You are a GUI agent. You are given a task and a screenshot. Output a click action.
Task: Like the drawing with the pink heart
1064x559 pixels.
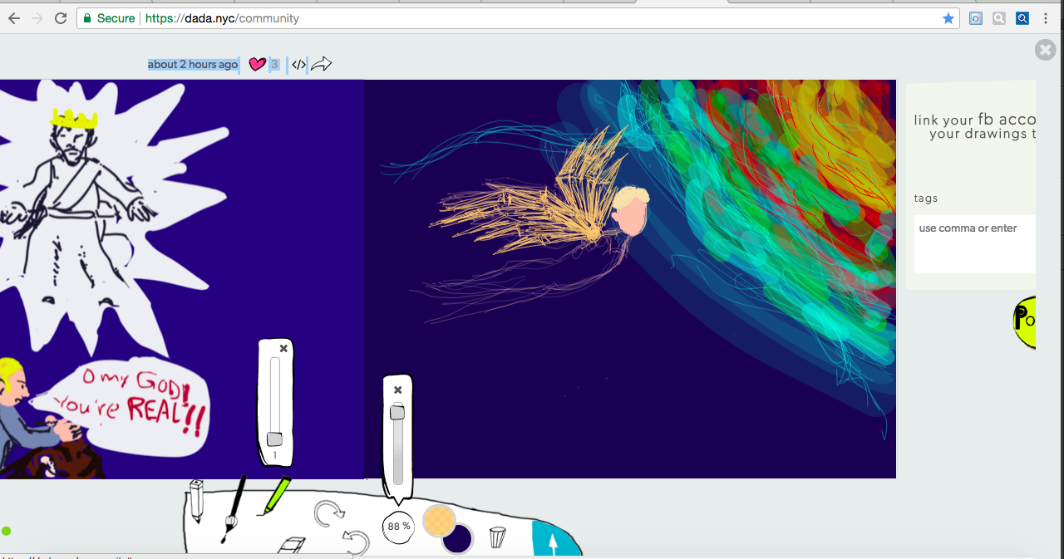[258, 64]
